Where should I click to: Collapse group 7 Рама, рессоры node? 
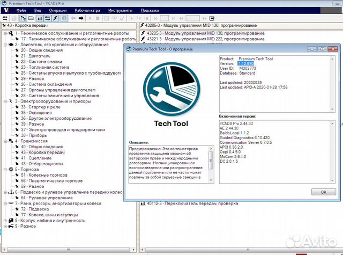coord(5,204)
